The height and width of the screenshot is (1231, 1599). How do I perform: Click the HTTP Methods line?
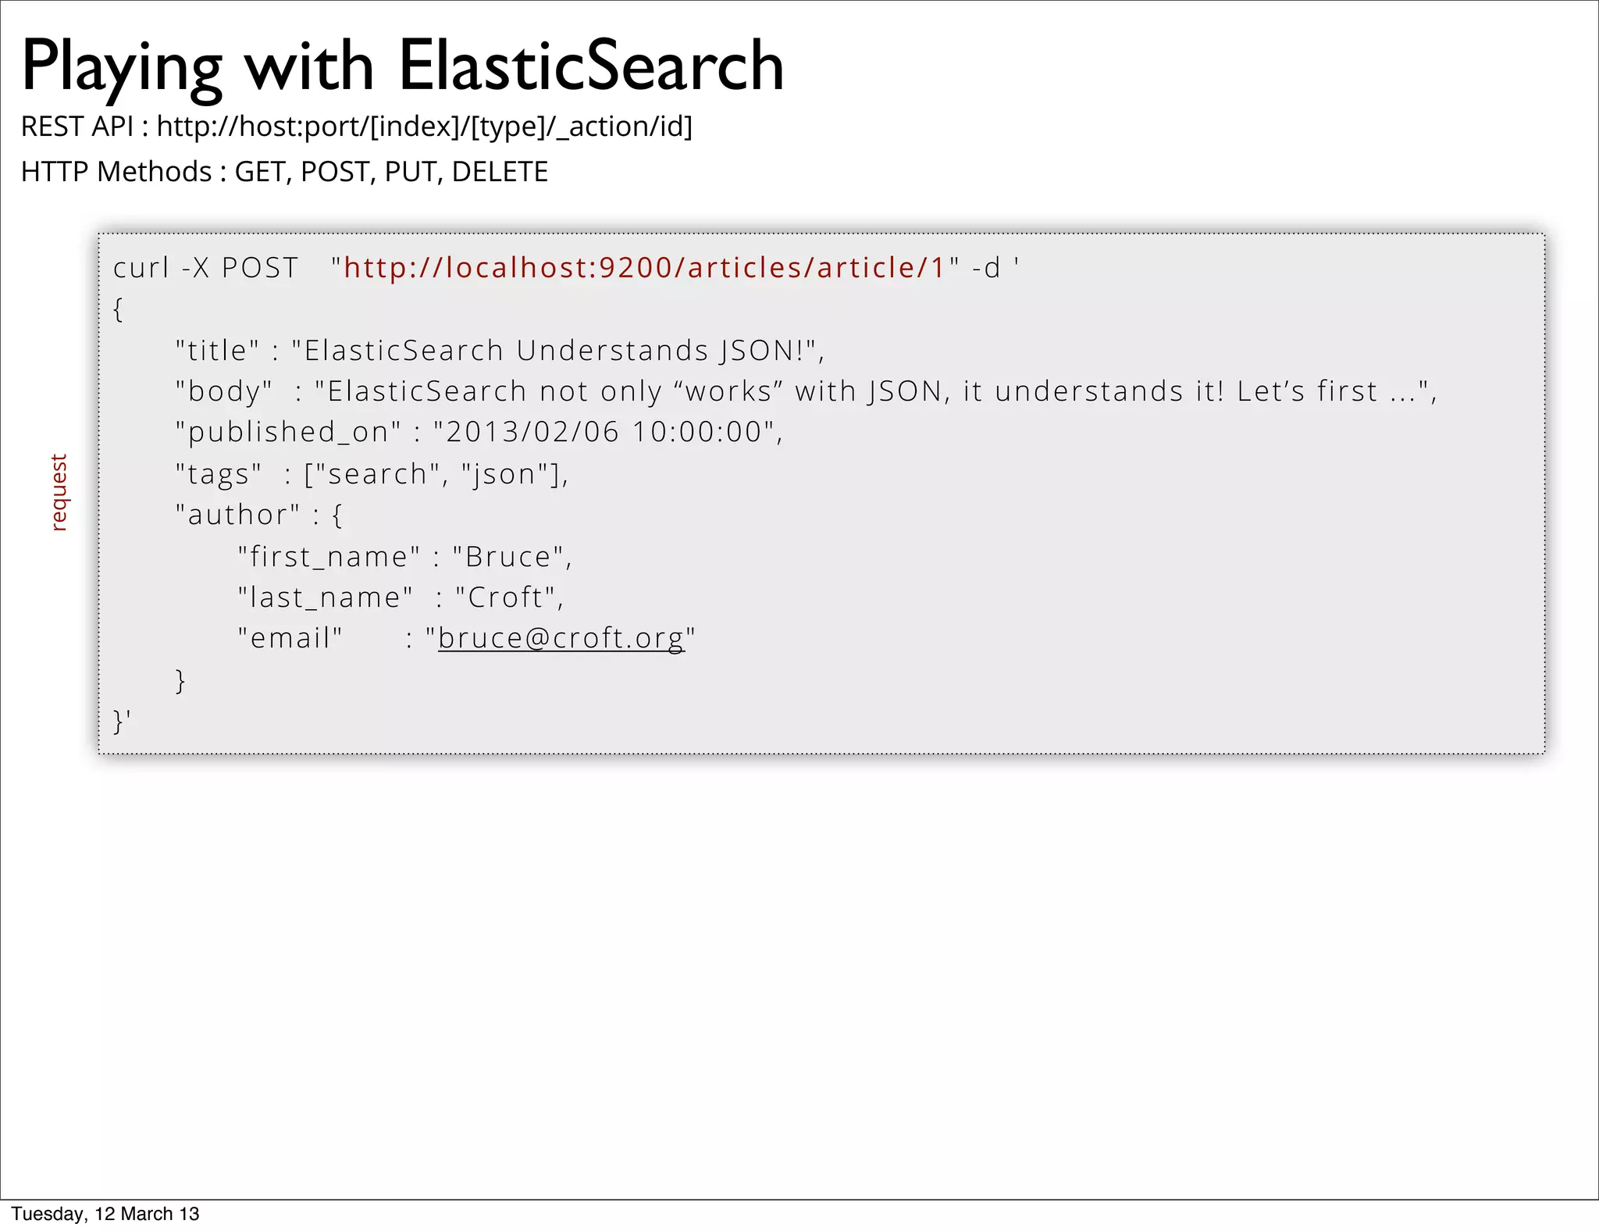pos(284,172)
